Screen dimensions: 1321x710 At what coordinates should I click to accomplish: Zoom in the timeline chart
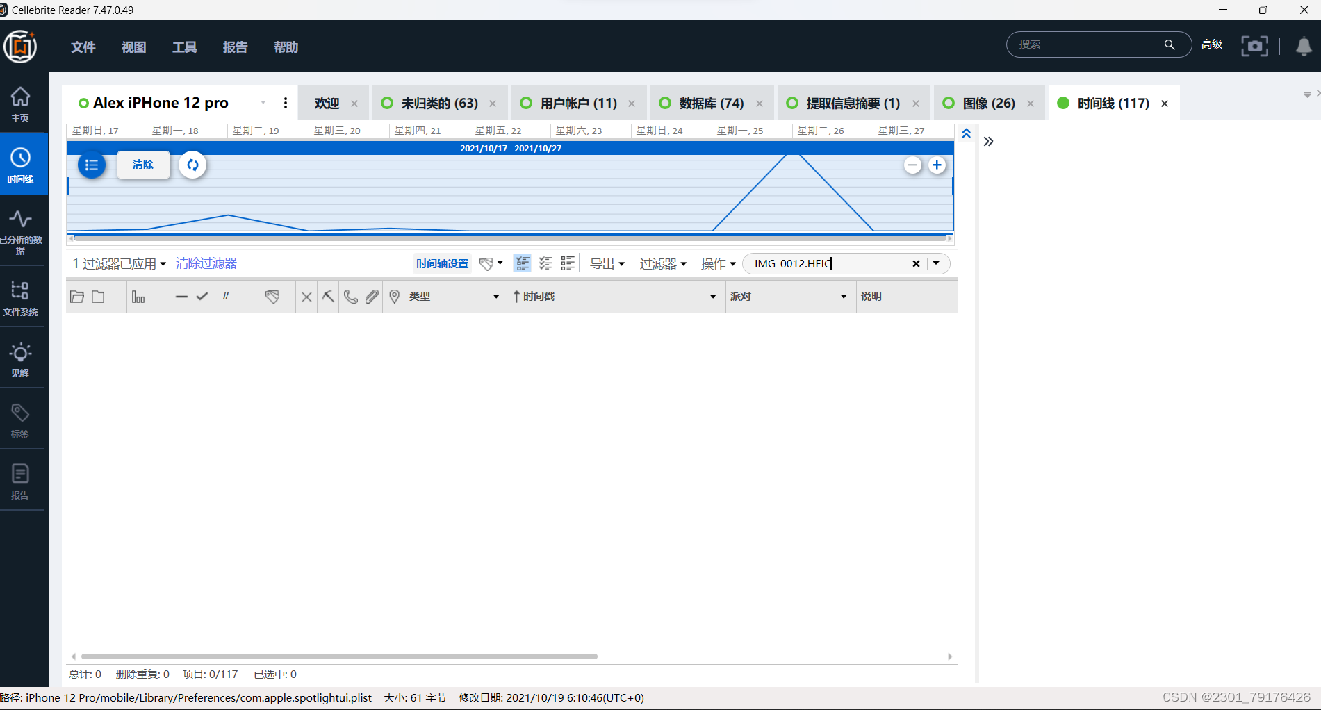pyautogui.click(x=937, y=165)
